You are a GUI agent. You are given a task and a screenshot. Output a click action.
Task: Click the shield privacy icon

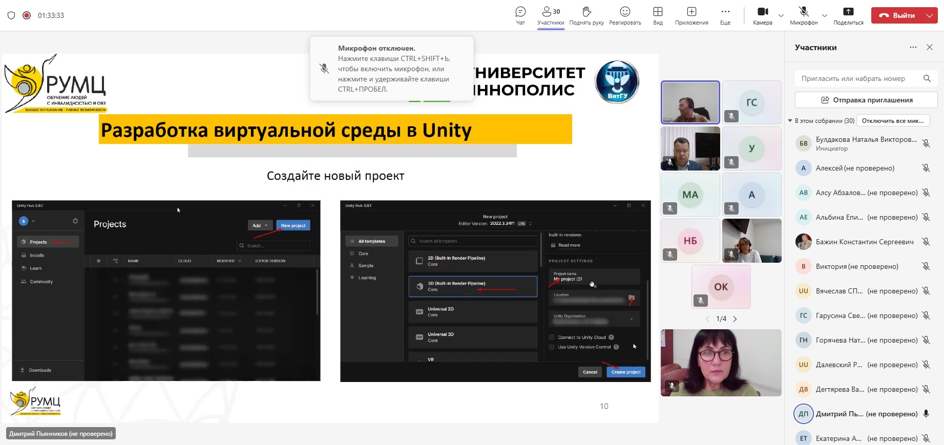point(11,15)
